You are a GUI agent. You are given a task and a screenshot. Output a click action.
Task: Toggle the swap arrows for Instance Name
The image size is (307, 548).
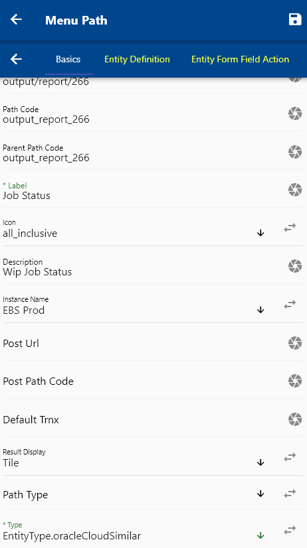(x=290, y=305)
